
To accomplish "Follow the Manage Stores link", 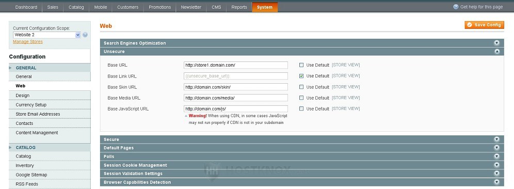I will (28, 42).
